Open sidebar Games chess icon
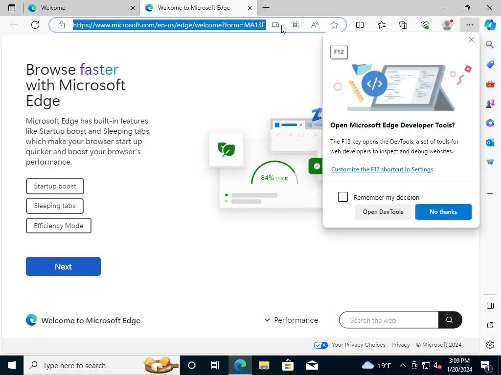 490,104
